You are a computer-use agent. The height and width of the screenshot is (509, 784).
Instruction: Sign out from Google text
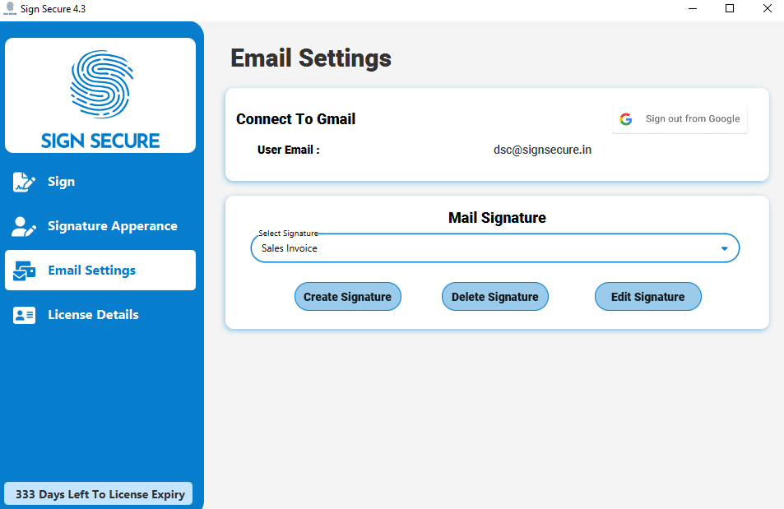click(693, 118)
